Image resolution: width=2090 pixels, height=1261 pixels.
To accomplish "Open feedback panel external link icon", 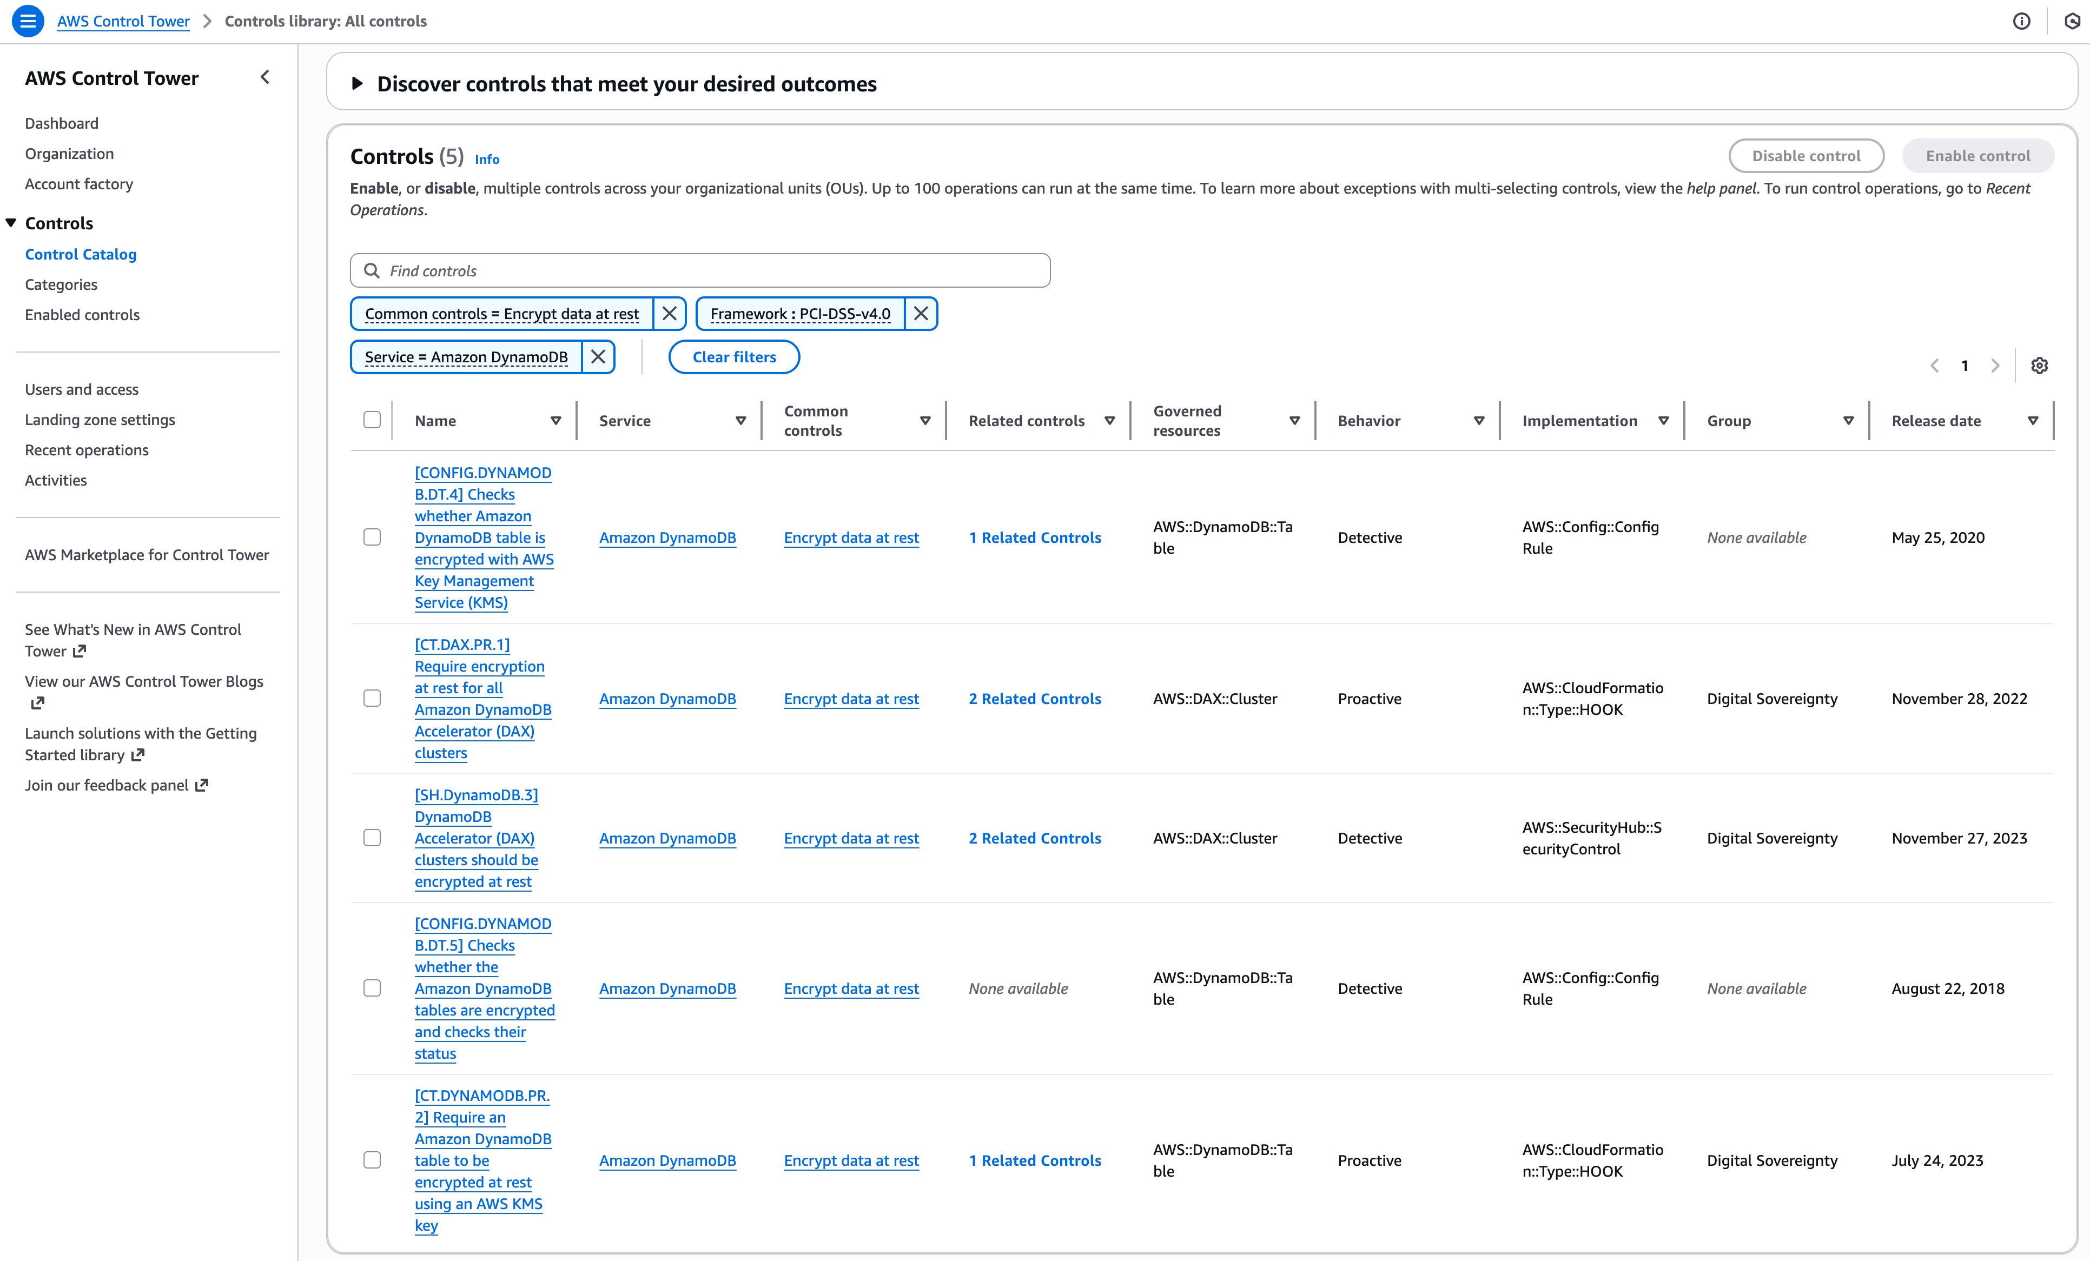I will point(202,785).
